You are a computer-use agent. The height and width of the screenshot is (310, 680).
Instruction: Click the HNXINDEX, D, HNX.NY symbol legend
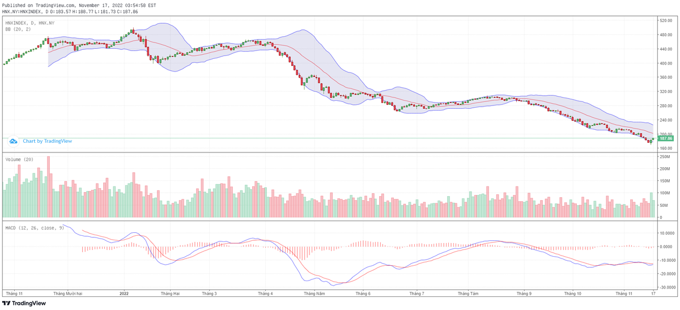29,23
